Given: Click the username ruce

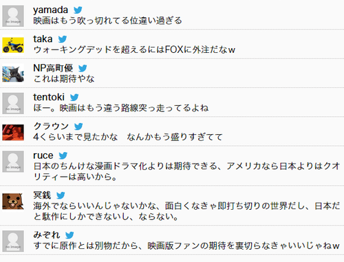Looking at the screenshot, I should tap(43, 155).
